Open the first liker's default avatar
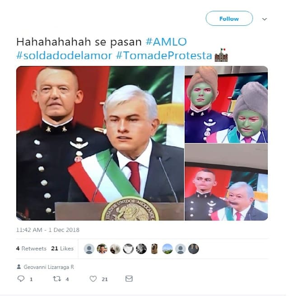The image size is (289, 296). tap(89, 249)
